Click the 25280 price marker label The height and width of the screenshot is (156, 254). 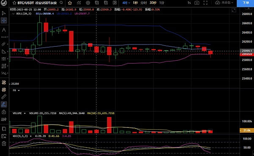[x=15, y=84]
